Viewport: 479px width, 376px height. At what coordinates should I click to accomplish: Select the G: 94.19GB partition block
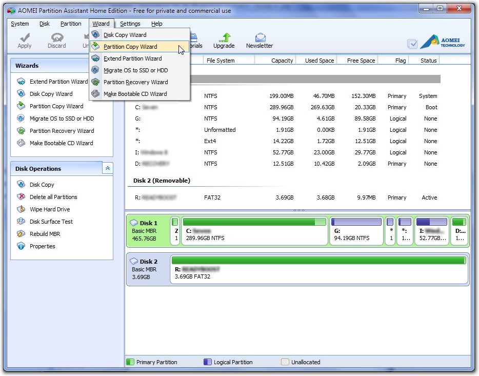tap(356, 231)
